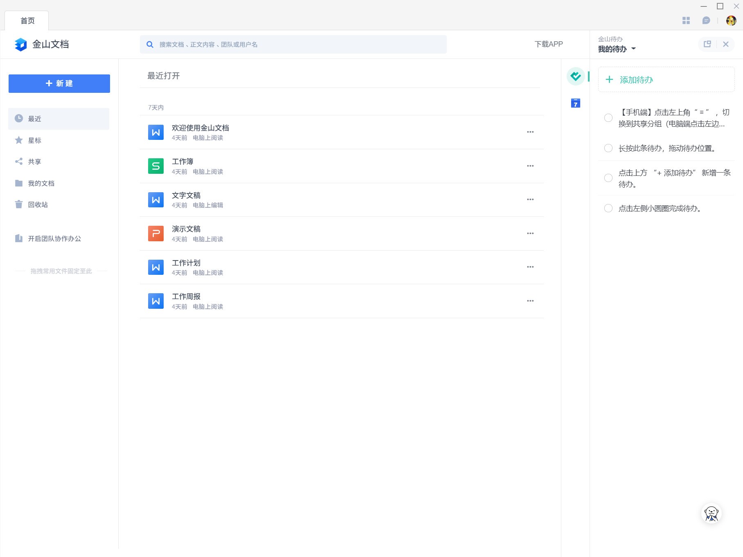The image size is (743, 557).
Task: Click the 工作周报 Word file icon
Action: pos(156,301)
